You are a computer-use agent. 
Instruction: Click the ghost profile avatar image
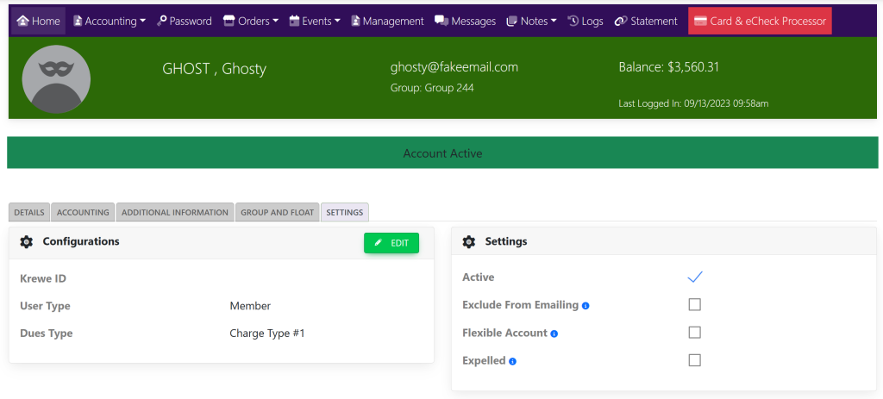[56, 78]
